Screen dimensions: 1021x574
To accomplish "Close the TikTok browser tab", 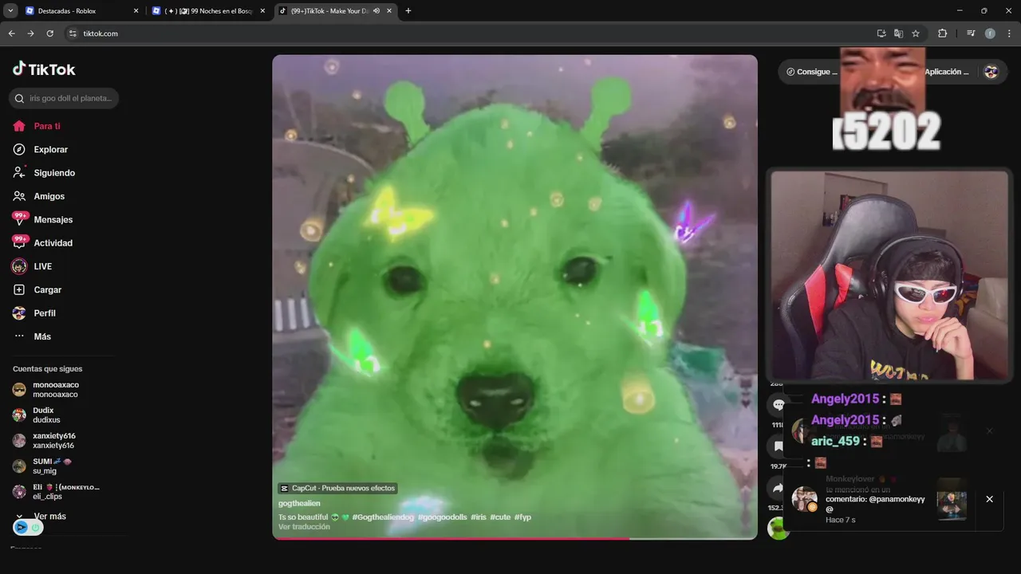I will (388, 11).
